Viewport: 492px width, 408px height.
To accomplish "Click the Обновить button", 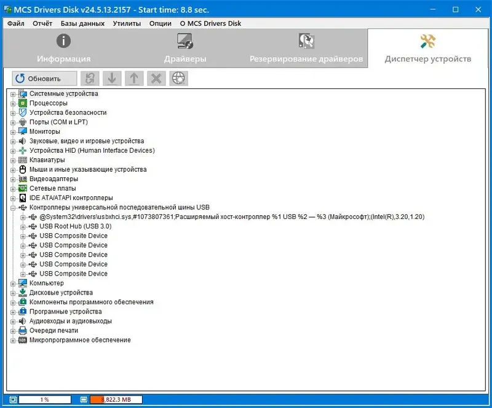I will coord(44,79).
